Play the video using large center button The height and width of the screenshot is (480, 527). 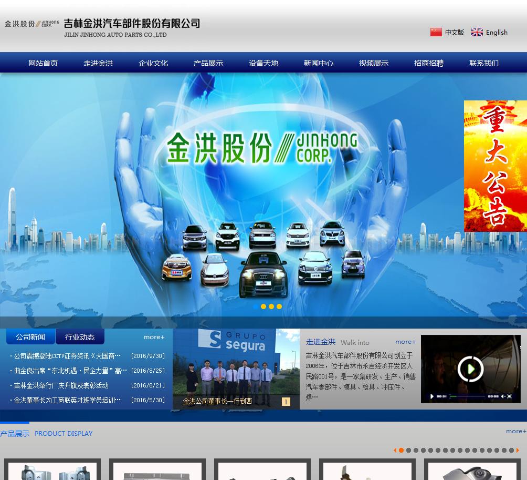(470, 369)
